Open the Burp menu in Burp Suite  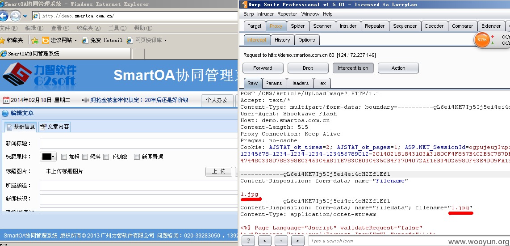coord(248,14)
